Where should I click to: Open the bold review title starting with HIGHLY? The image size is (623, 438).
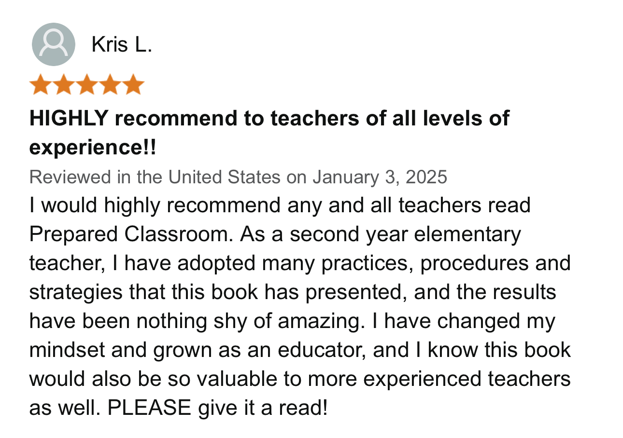click(x=269, y=133)
